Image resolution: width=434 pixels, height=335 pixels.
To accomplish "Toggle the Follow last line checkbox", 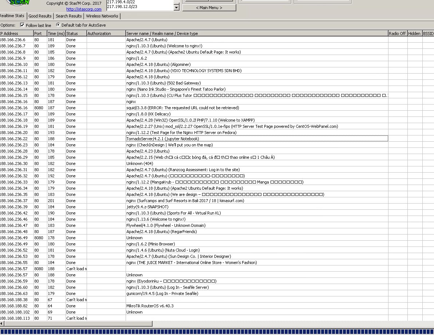I will tap(22, 25).
